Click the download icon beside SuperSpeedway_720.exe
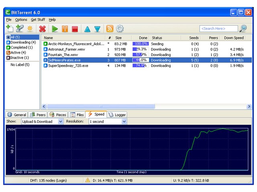Screen dimensions: 257x192 click(x=45, y=66)
